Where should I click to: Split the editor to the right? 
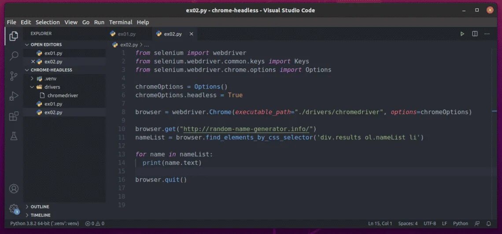(475, 34)
